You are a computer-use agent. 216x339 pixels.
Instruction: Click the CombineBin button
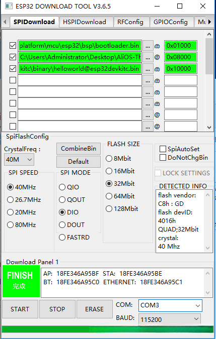[x=79, y=149]
